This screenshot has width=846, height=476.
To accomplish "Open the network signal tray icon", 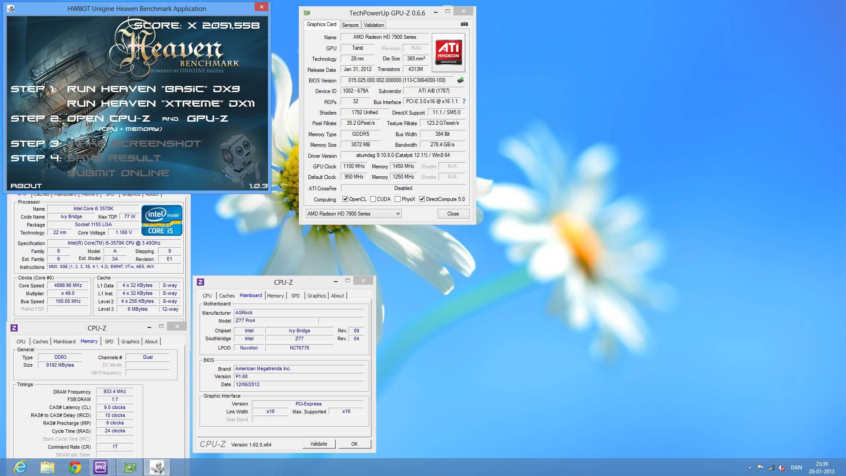I will (771, 468).
